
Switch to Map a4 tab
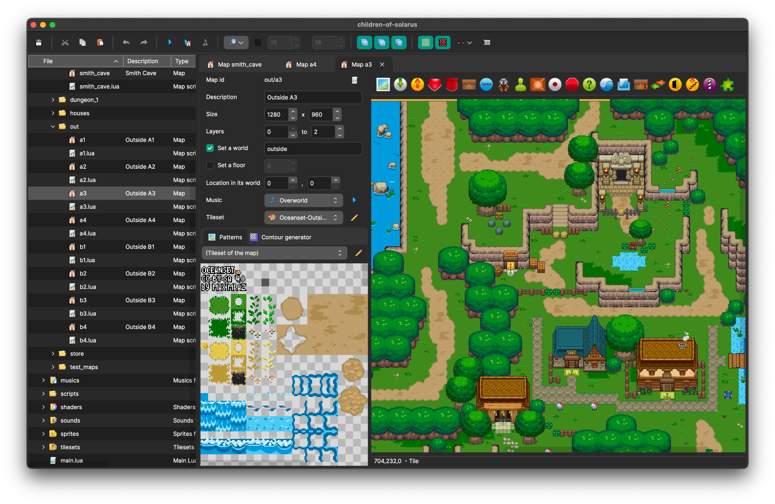point(306,64)
